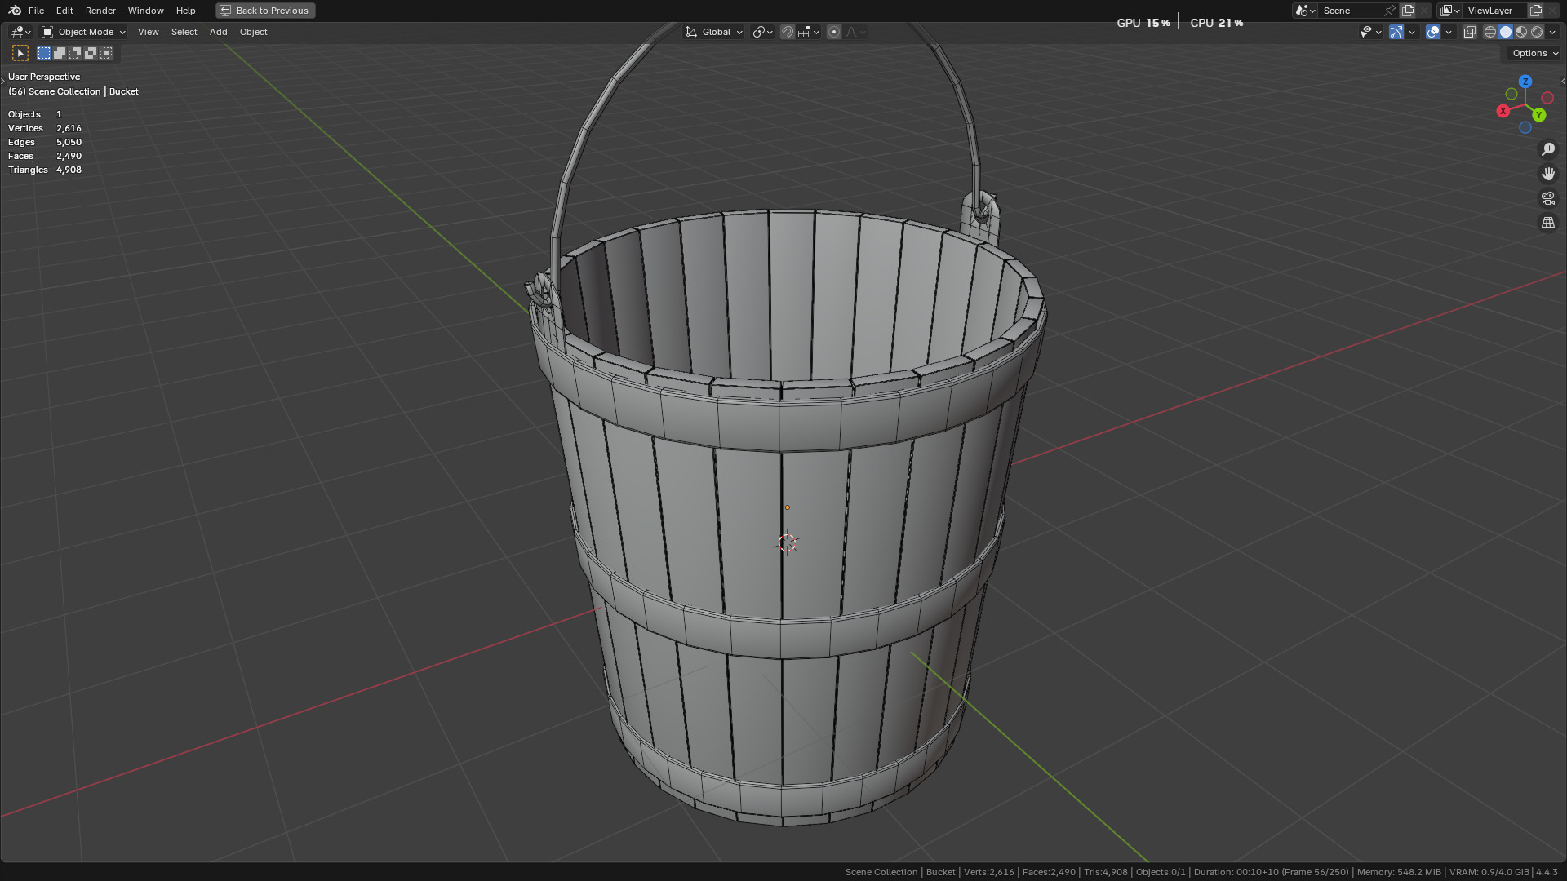Click the New Scene icon
The height and width of the screenshot is (881, 1567).
(x=1408, y=11)
